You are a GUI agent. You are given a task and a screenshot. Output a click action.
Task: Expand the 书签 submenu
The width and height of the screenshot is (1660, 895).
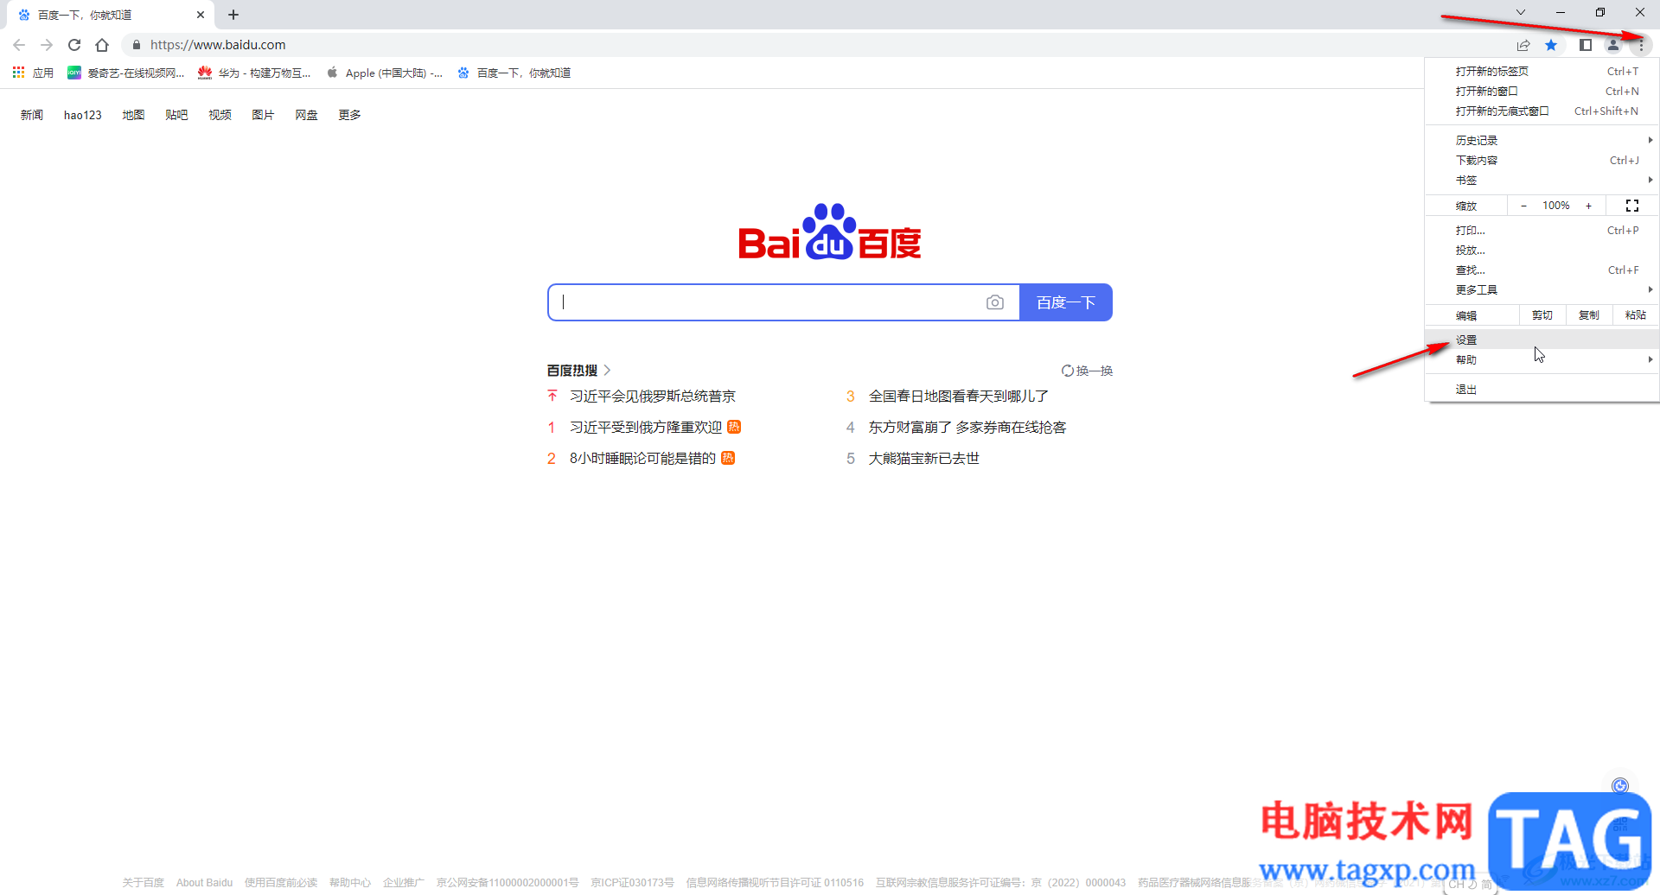pos(1542,180)
